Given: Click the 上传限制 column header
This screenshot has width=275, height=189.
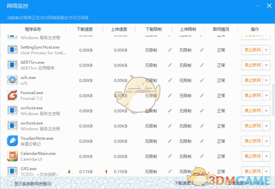Looking at the screenshot, I should pyautogui.click(x=188, y=29).
